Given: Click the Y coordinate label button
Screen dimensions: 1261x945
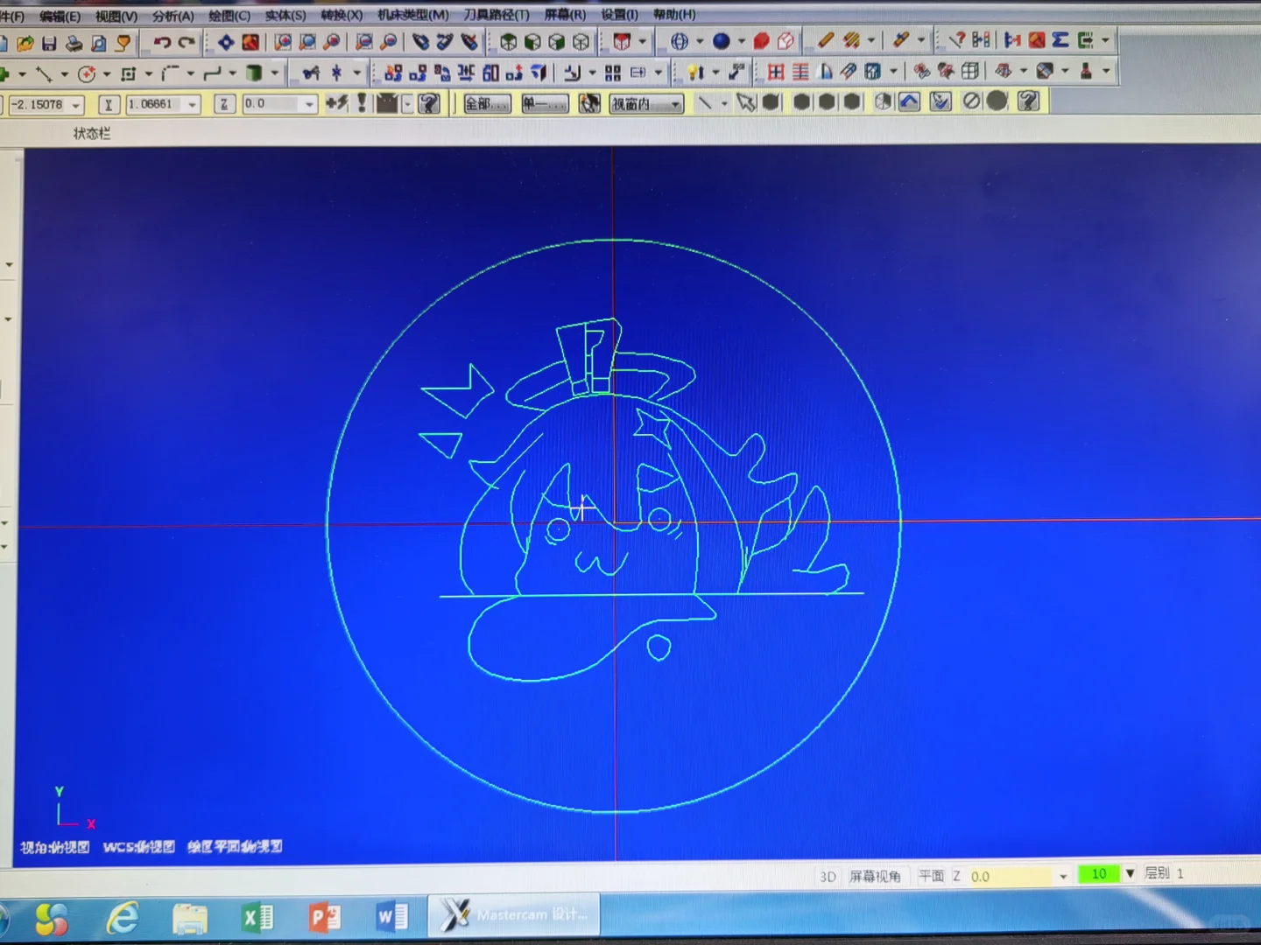Looking at the screenshot, I should click(109, 105).
